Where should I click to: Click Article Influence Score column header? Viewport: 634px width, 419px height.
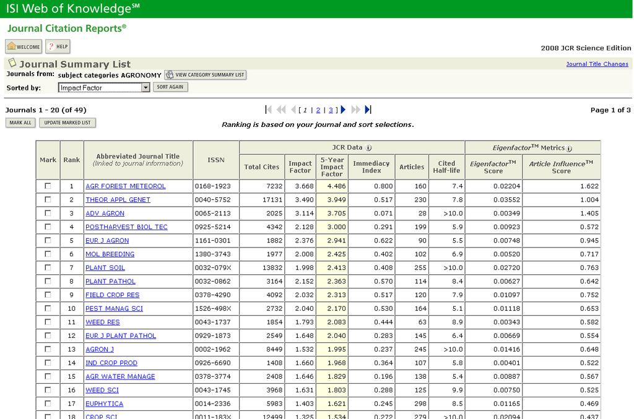click(x=561, y=167)
